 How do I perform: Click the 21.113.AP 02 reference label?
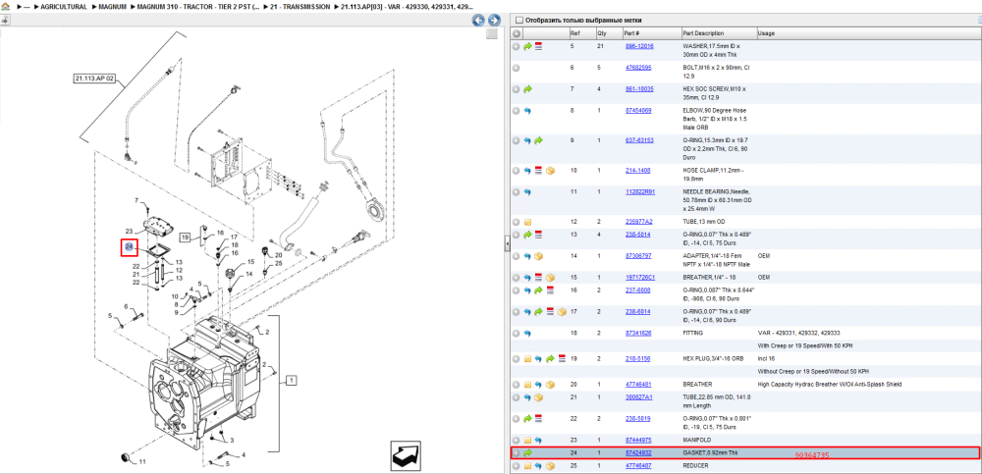click(x=94, y=79)
